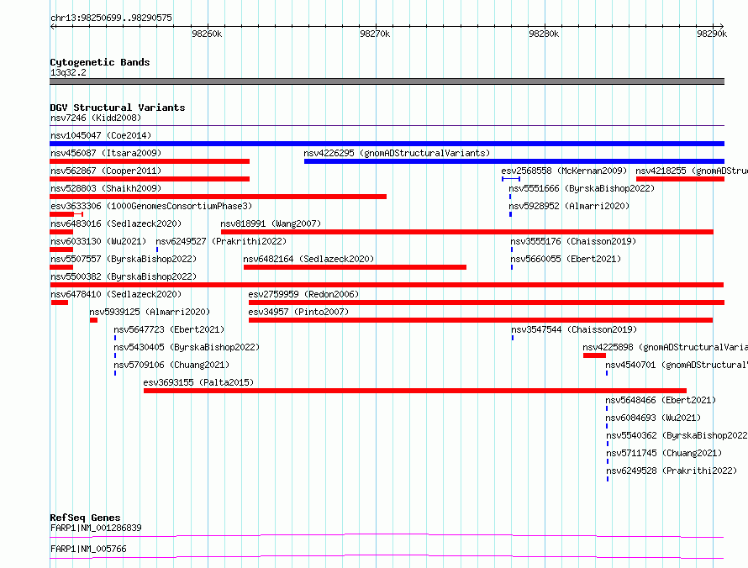Select the red nsv4225898 variant bar
This screenshot has height=568, width=748.
pos(594,355)
